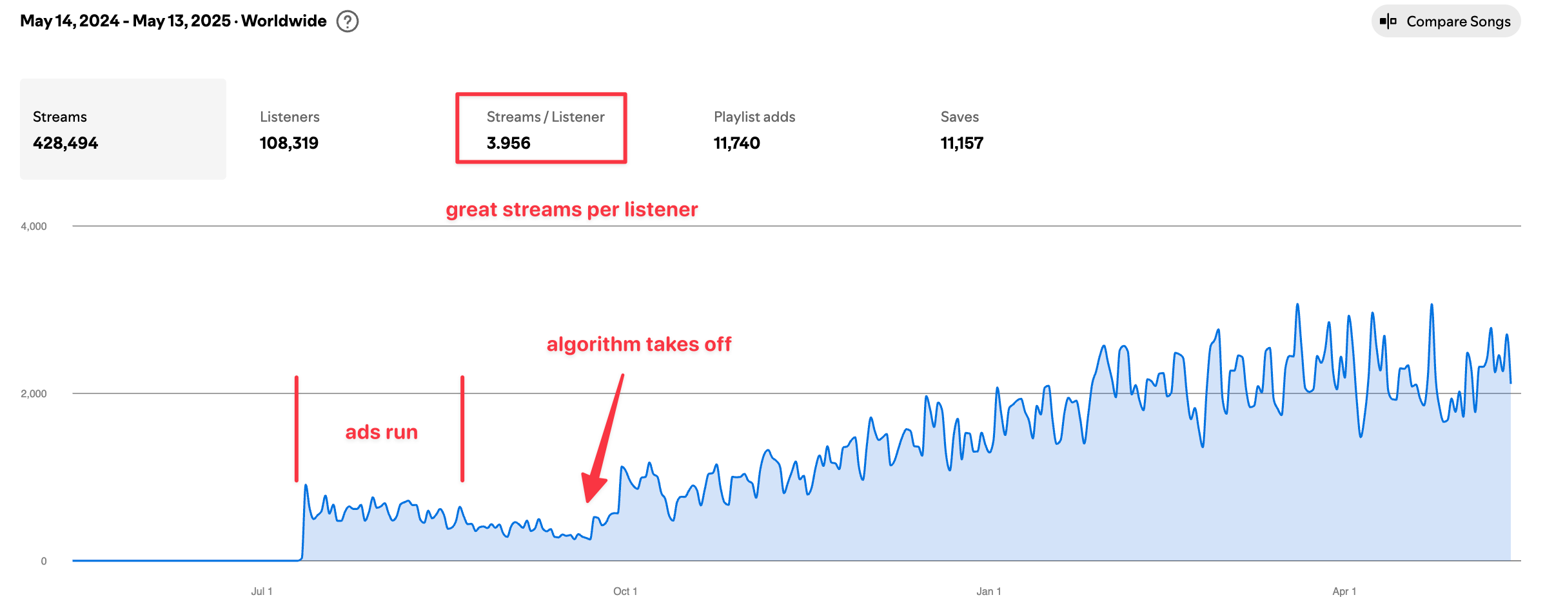Click the "algorithm takes off" annotation

pyautogui.click(x=638, y=344)
